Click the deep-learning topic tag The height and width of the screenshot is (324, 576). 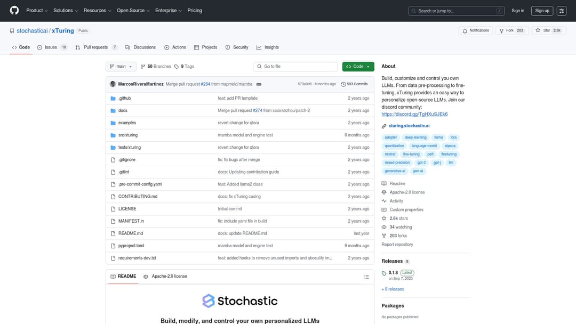tap(415, 137)
